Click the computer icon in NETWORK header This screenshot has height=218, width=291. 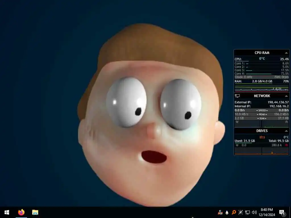(237, 96)
